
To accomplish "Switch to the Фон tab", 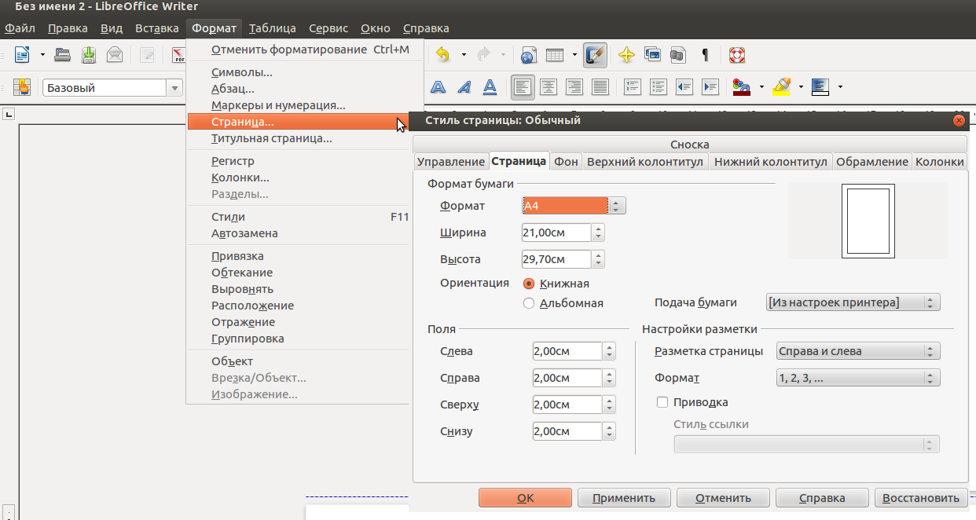I will click(x=566, y=161).
